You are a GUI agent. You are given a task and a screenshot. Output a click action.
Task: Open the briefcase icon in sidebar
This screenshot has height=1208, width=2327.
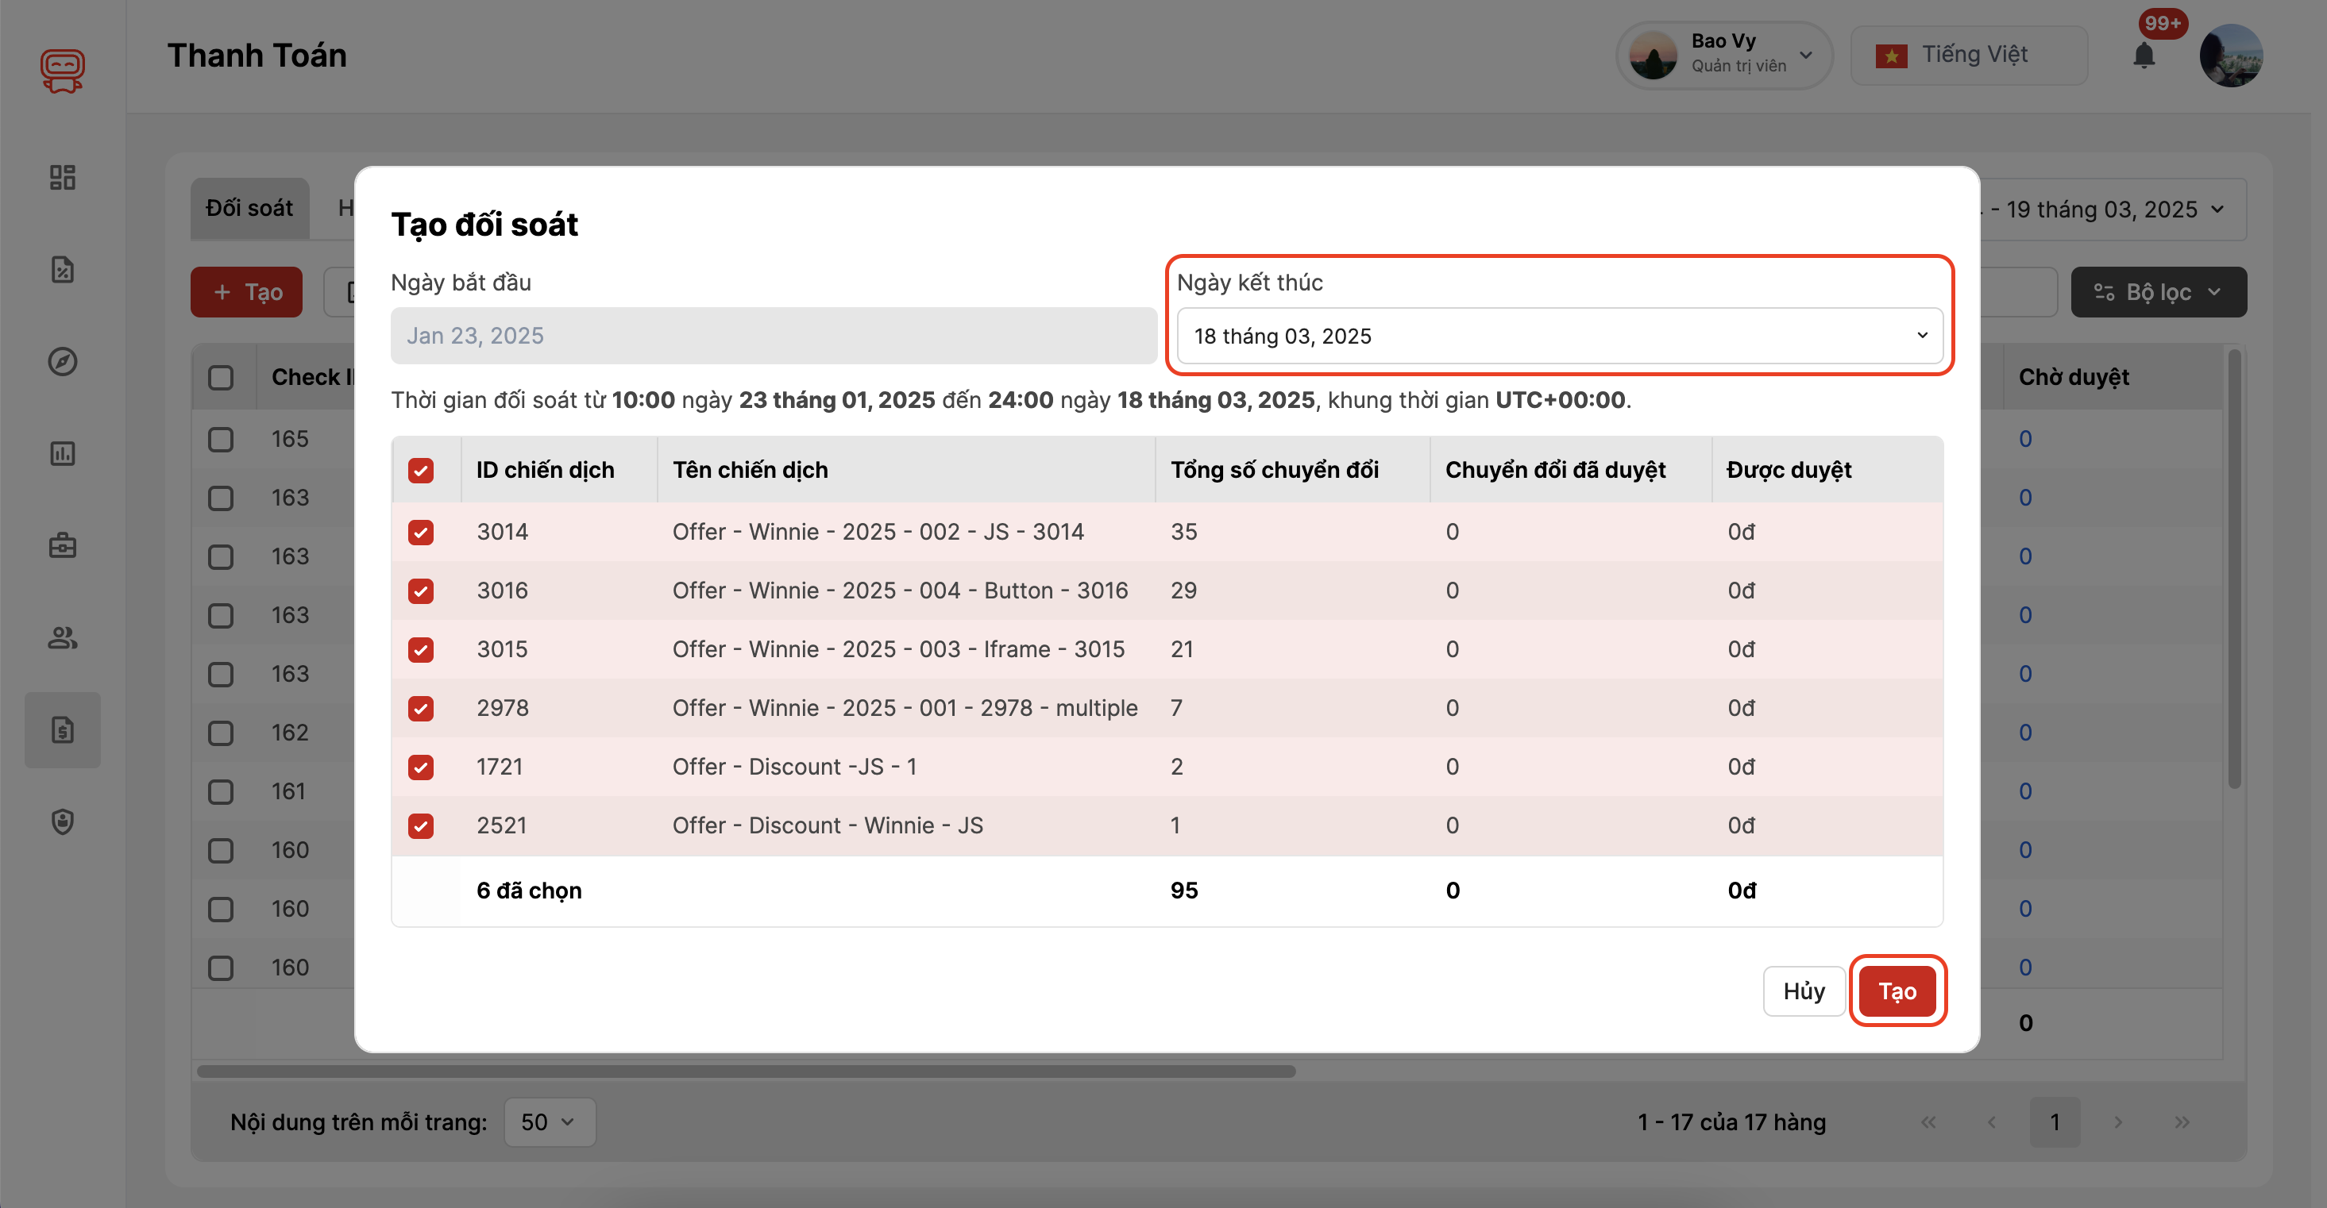(62, 545)
